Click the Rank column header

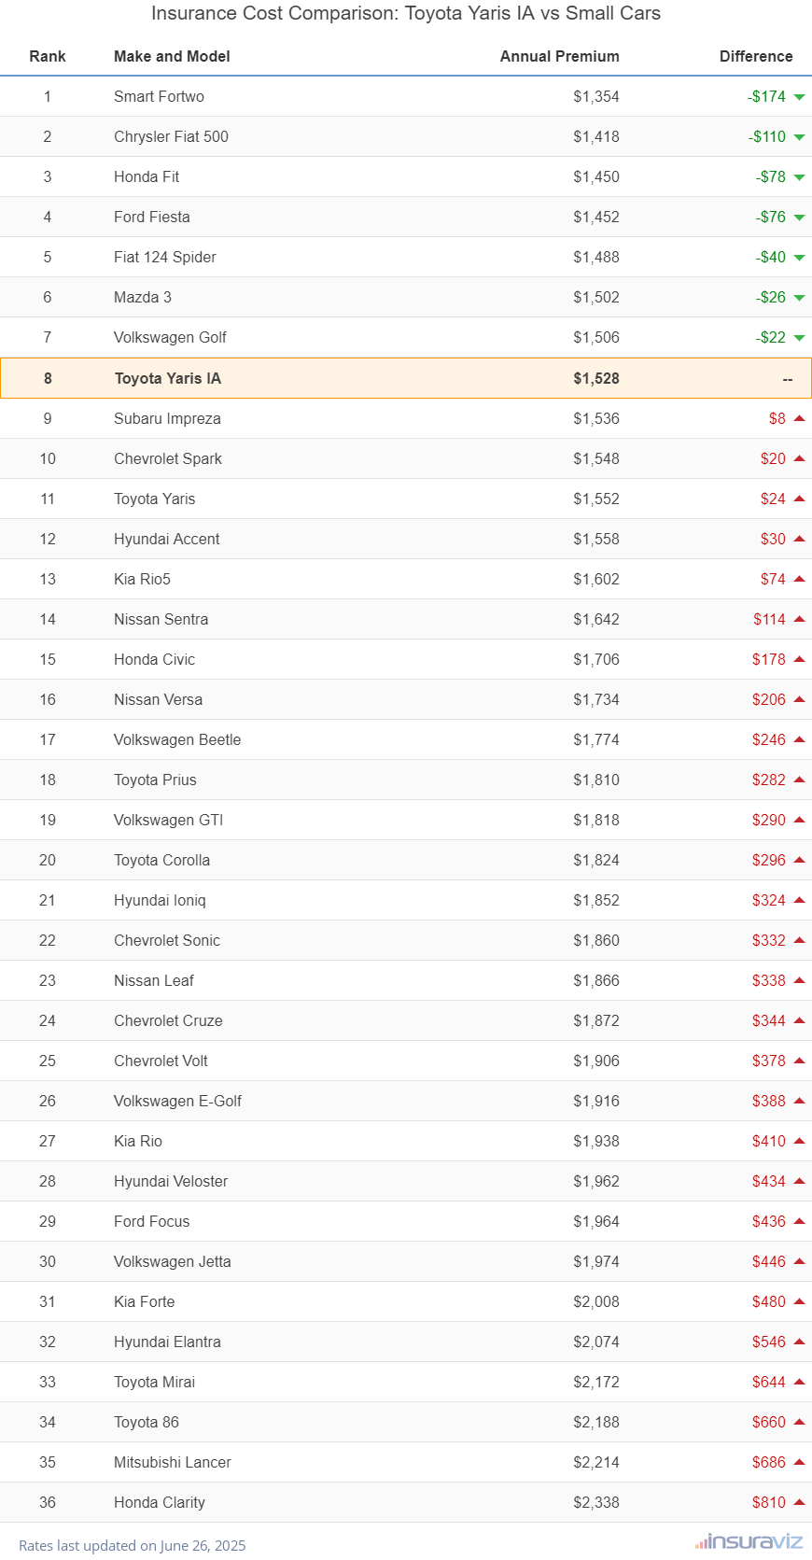tap(48, 56)
